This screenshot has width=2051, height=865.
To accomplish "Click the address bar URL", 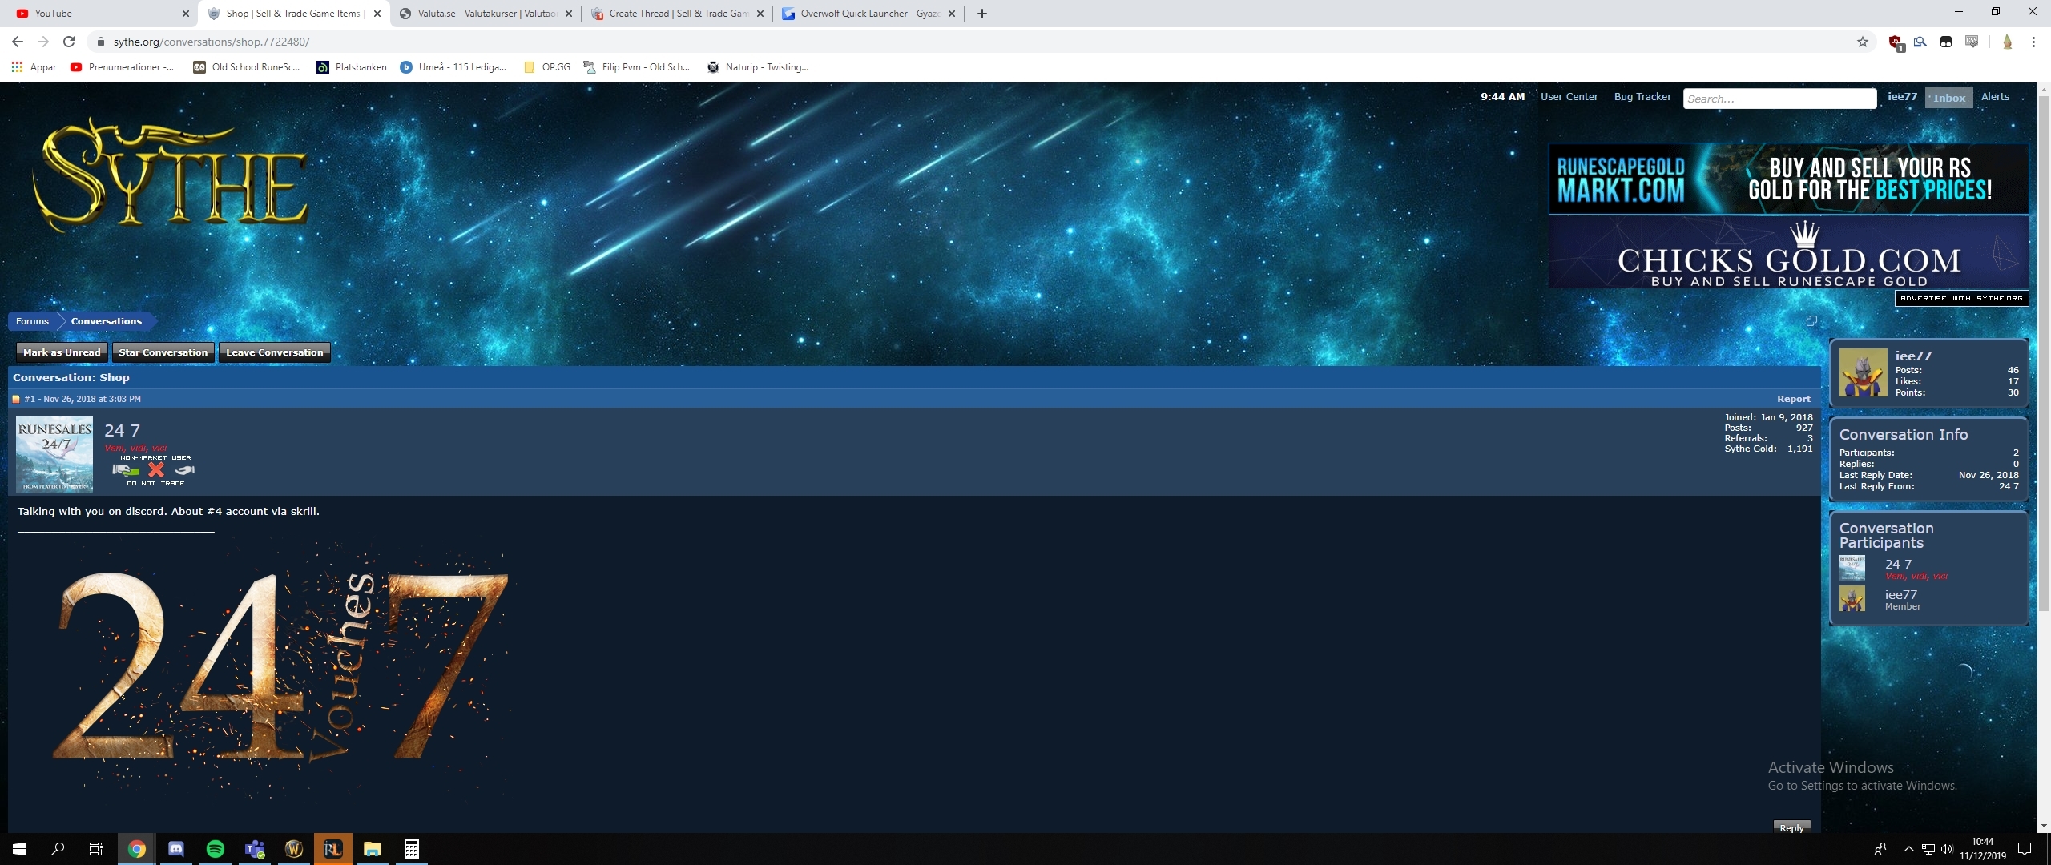I will pos(212,42).
